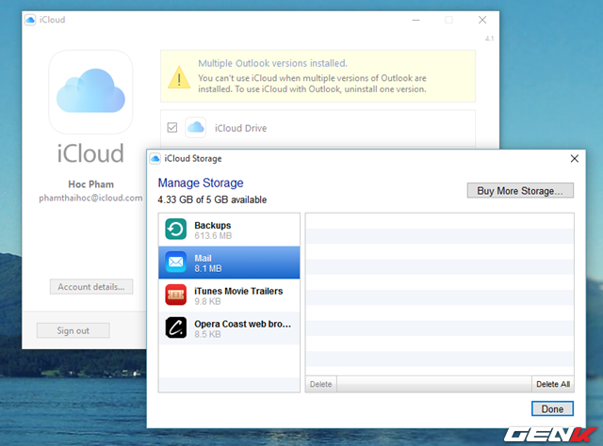Click the iCloud Storage title bar icon
The image size is (603, 446).
(155, 158)
